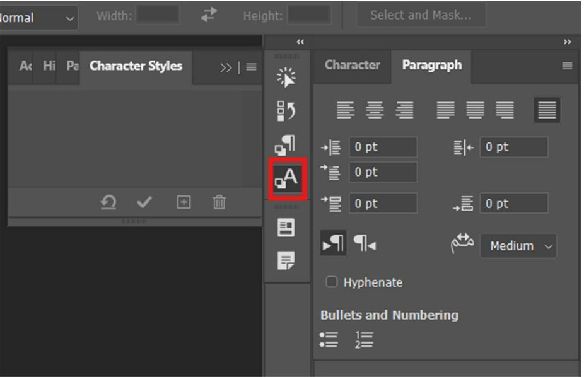Justify last line centered
This screenshot has height=377, width=584.
476,110
